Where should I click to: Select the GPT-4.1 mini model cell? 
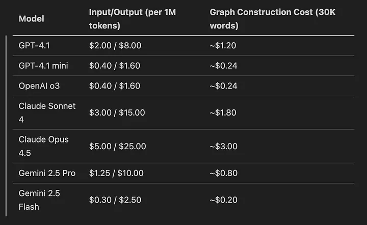[x=44, y=66]
